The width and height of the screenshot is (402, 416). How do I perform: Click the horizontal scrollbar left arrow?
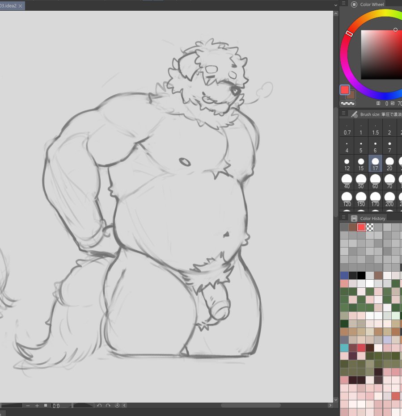(x=124, y=405)
